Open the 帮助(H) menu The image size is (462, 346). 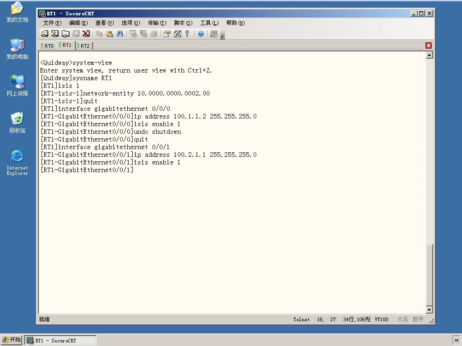[236, 23]
